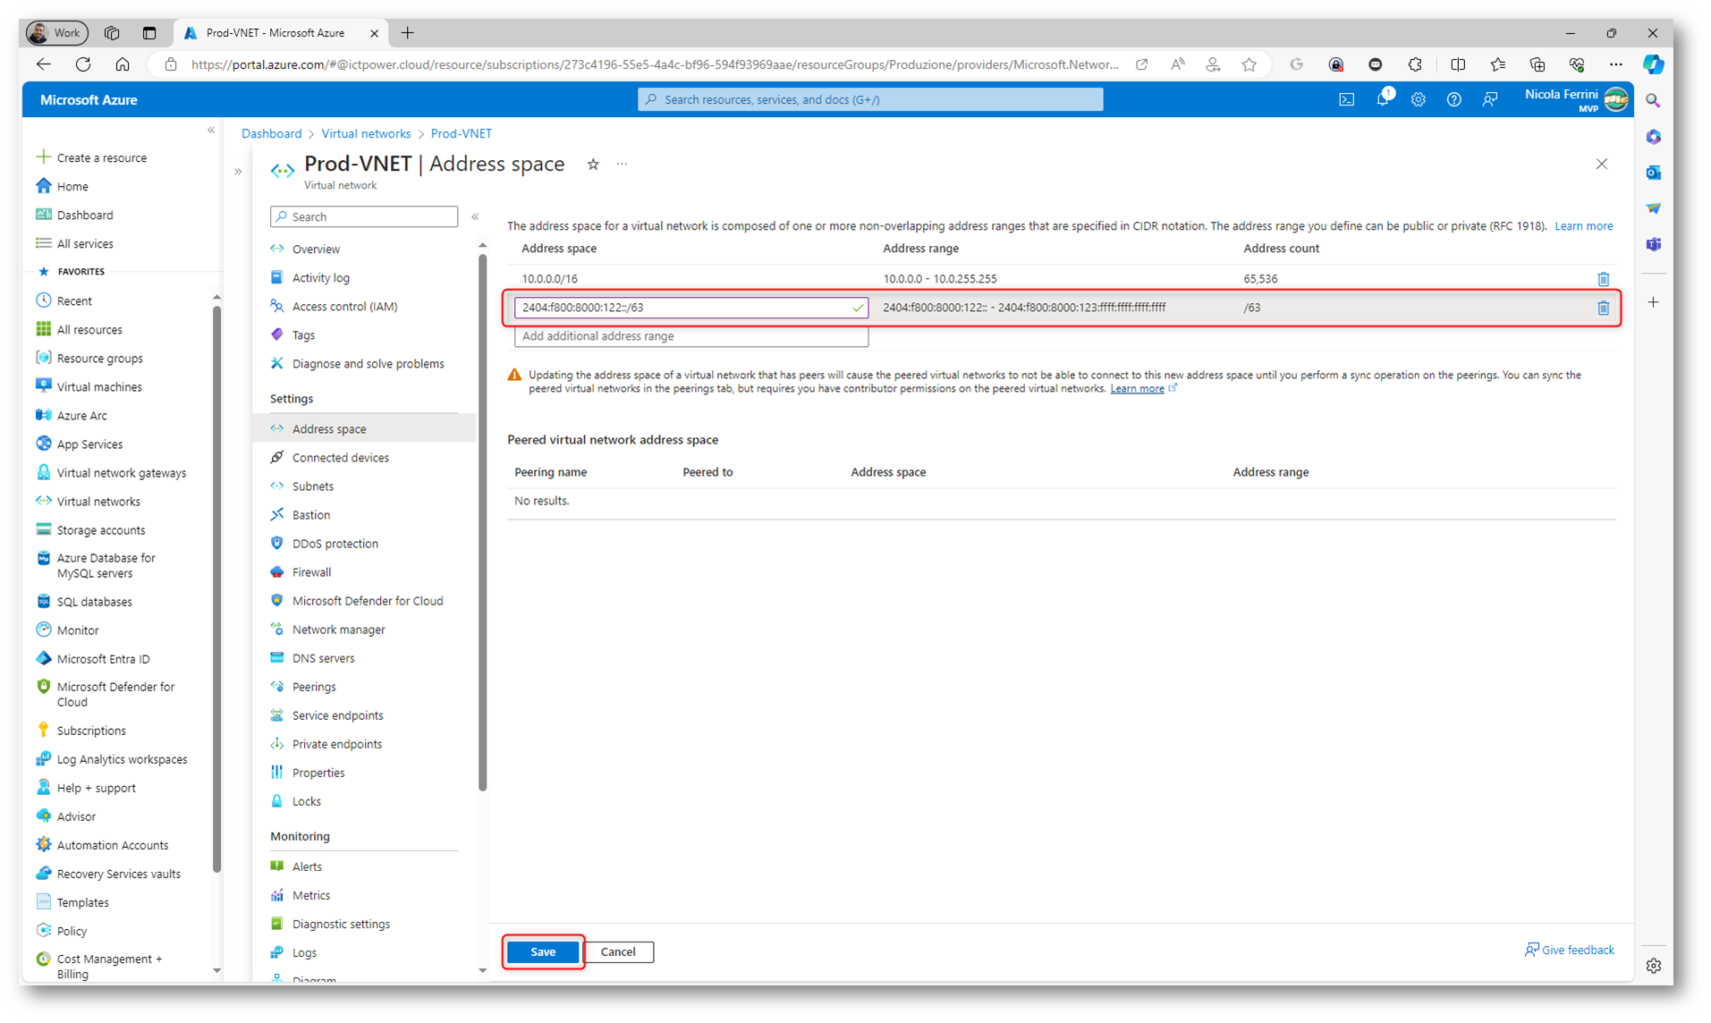Open Subnets settings page
1711x1023 pixels.
click(x=312, y=486)
